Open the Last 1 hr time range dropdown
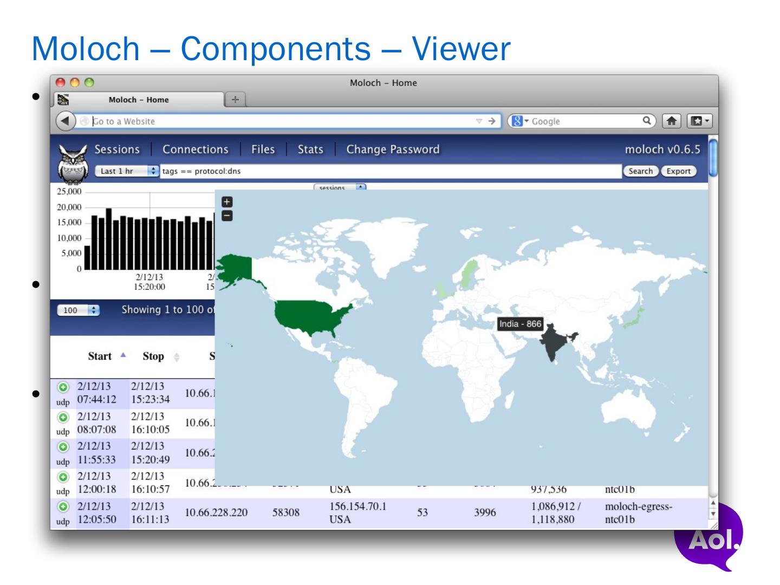The width and height of the screenshot is (780, 585). [x=127, y=171]
